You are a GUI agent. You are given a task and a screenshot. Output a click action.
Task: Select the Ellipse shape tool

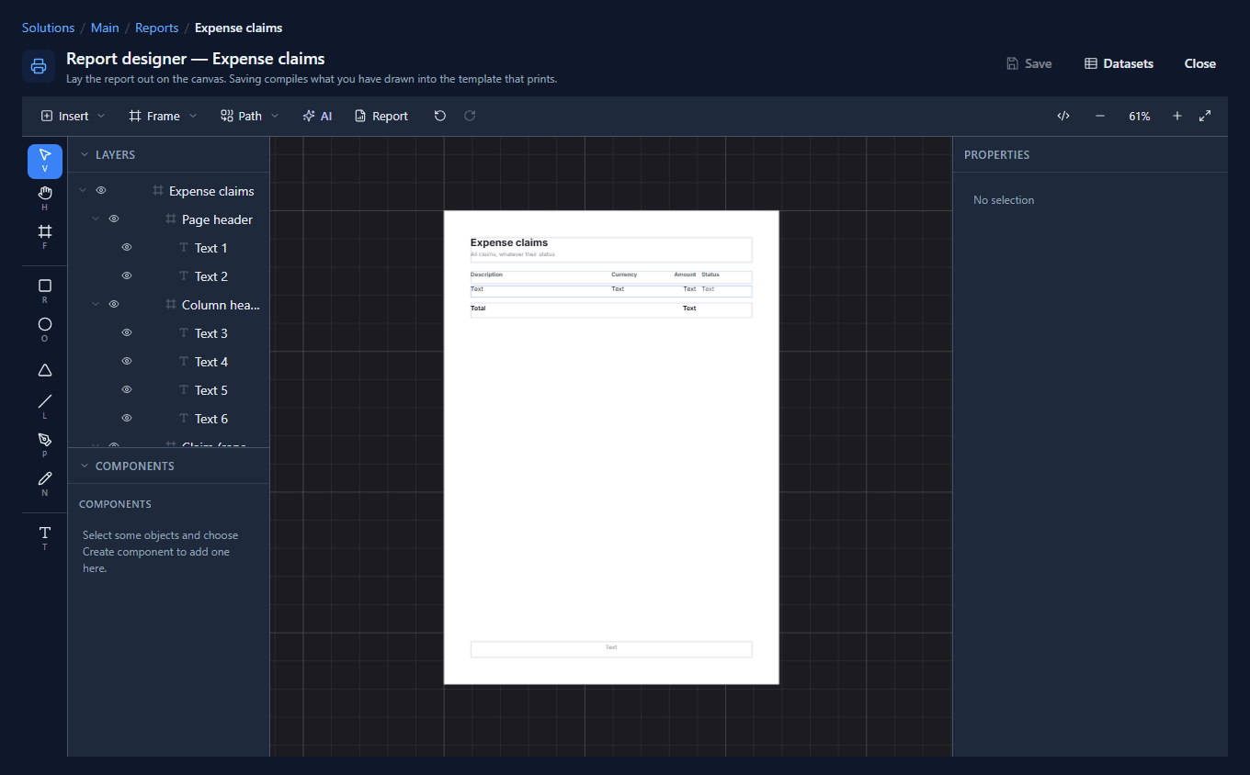click(x=45, y=330)
